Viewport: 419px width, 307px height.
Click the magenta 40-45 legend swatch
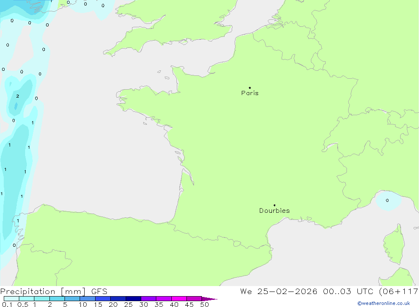pos(179,299)
